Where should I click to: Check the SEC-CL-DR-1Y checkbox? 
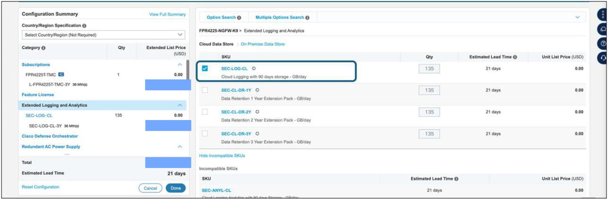click(205, 90)
